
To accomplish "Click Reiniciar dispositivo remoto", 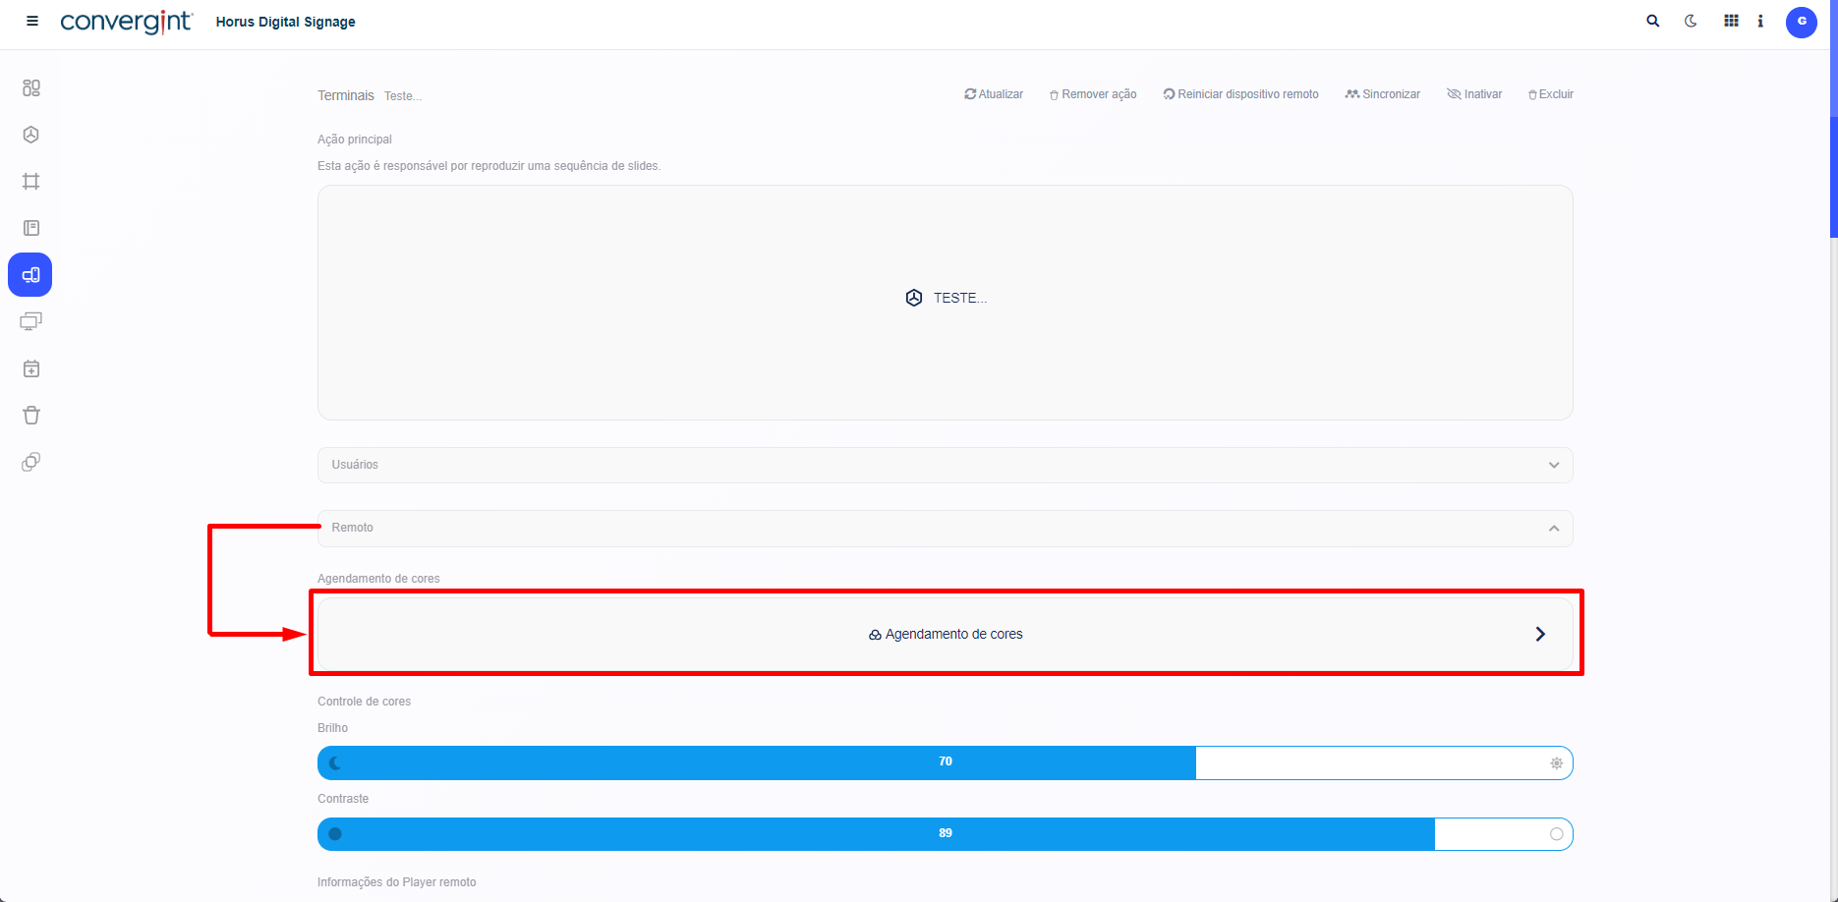I will [1240, 94].
